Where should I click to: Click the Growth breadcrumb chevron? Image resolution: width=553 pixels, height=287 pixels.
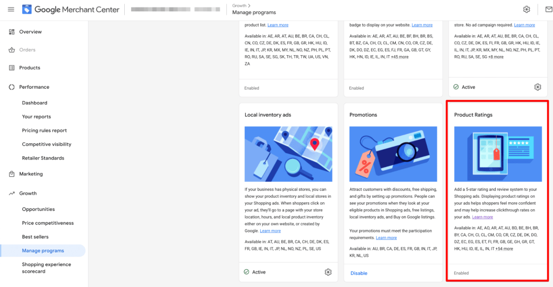(x=249, y=5)
